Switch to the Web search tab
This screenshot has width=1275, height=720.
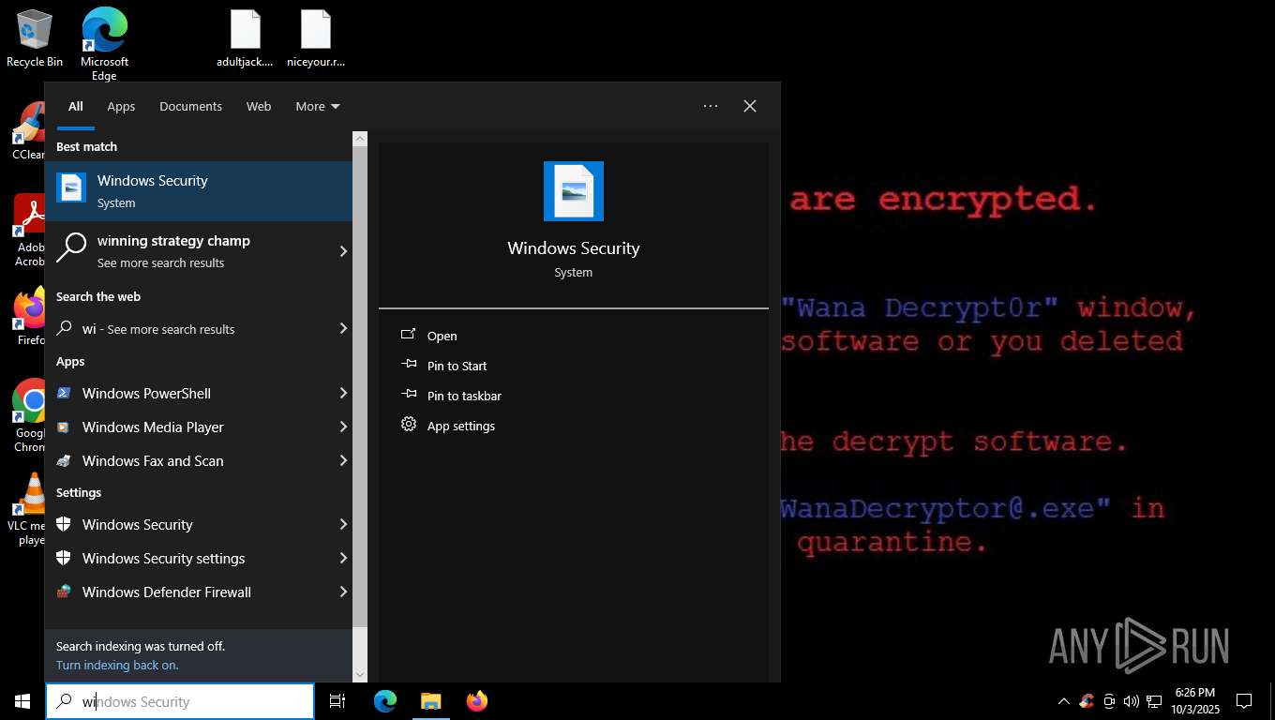tap(259, 106)
